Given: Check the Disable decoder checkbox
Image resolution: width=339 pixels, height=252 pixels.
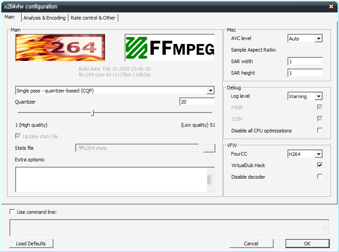Looking at the screenshot, I should click(320, 176).
